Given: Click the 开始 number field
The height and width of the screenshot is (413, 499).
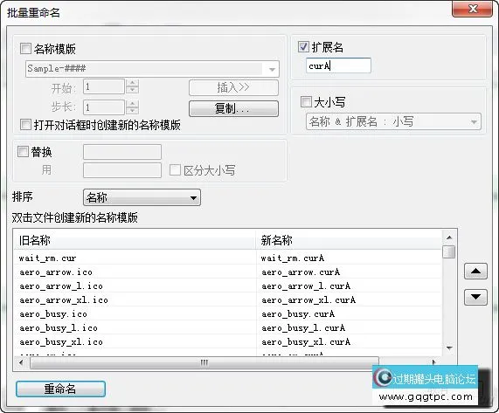Looking at the screenshot, I should pyautogui.click(x=104, y=86).
